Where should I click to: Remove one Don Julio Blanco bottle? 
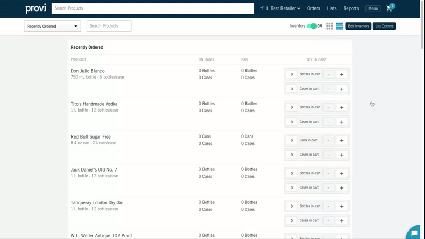coord(328,74)
